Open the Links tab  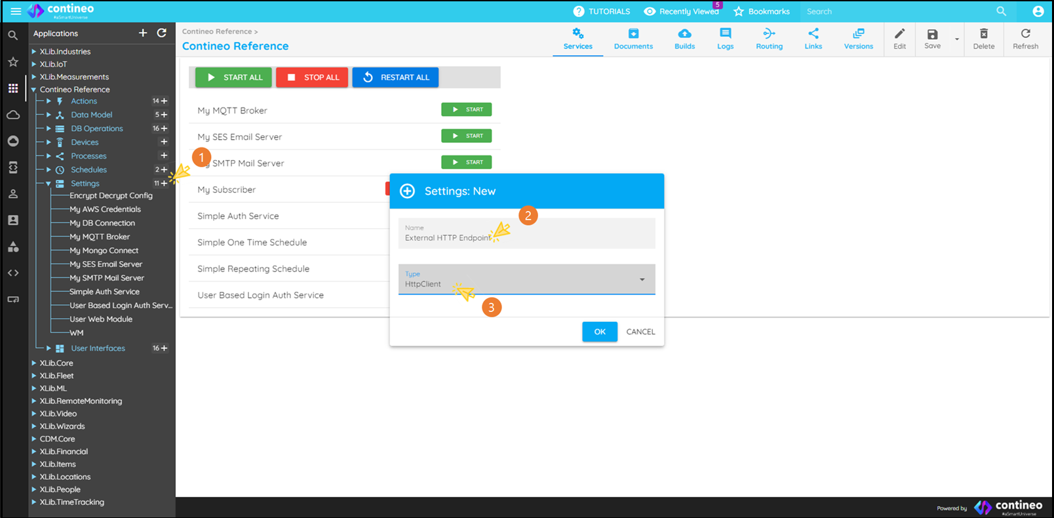(813, 39)
